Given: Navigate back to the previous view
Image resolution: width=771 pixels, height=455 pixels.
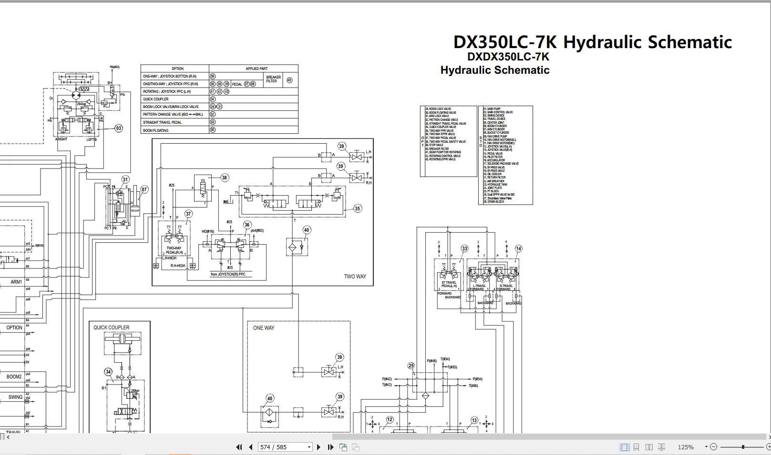Looking at the screenshot, I should tap(342, 447).
